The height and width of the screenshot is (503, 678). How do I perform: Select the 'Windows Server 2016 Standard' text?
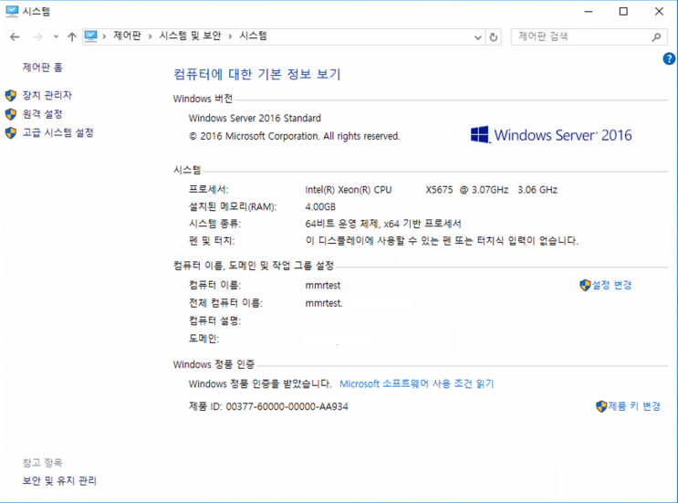coord(255,118)
